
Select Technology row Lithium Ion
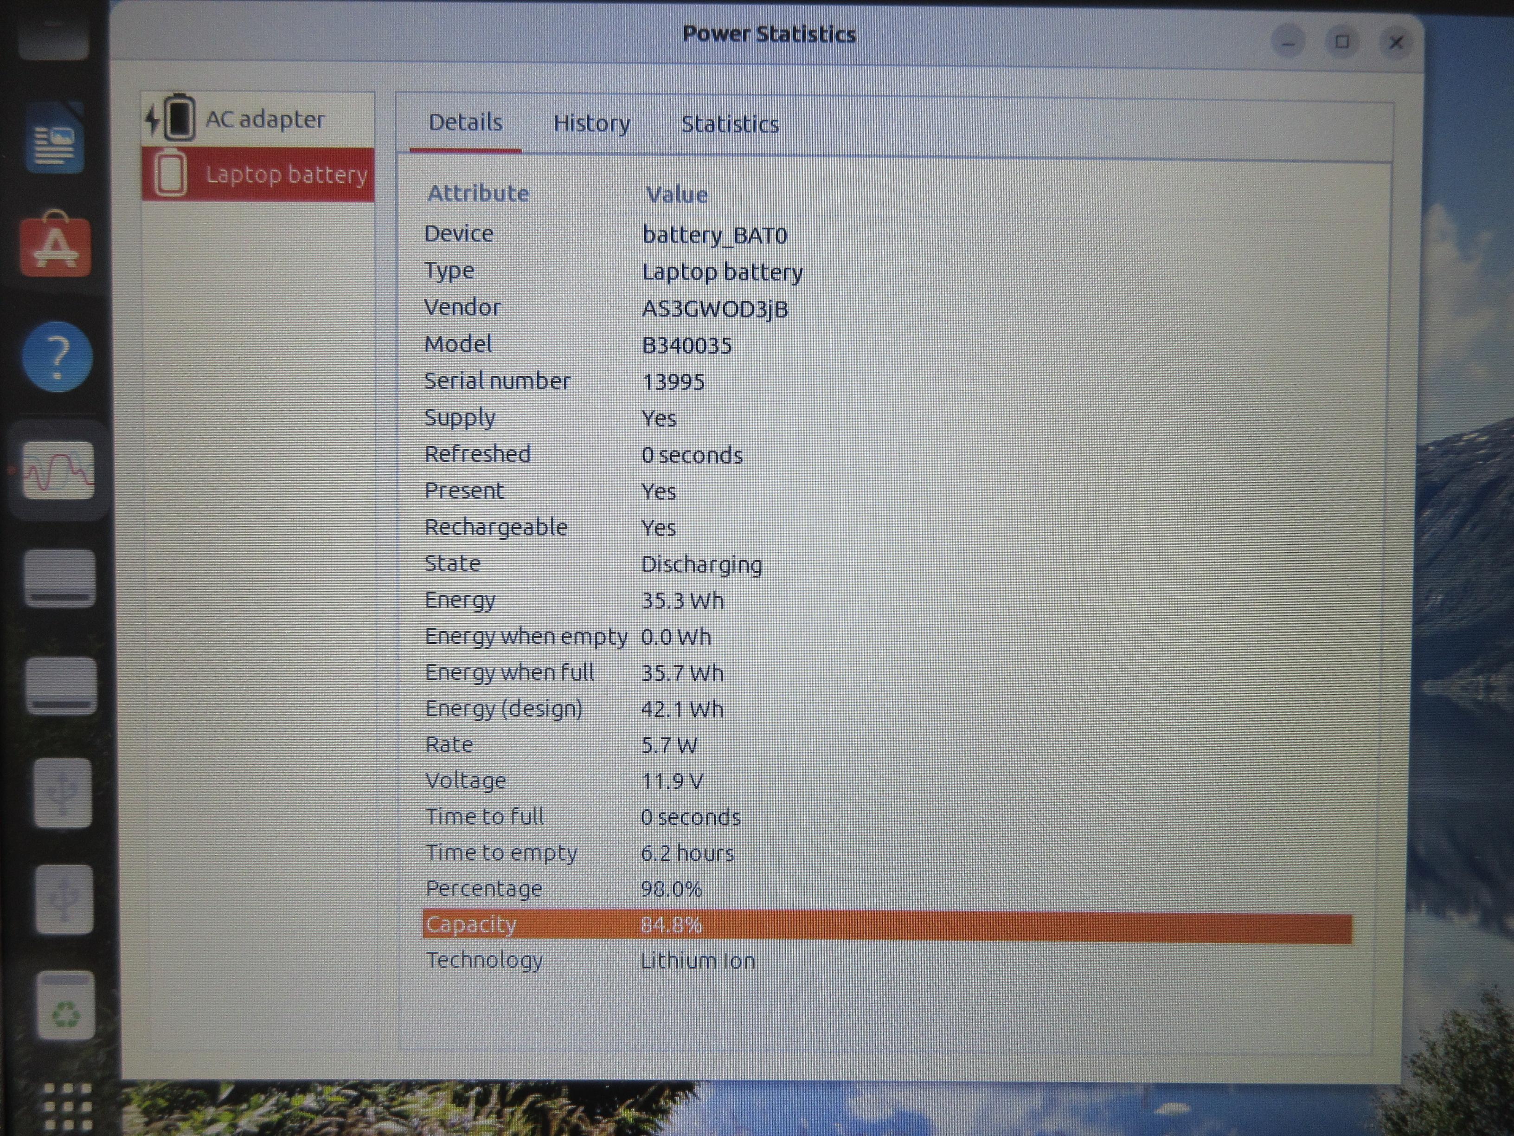click(x=887, y=961)
